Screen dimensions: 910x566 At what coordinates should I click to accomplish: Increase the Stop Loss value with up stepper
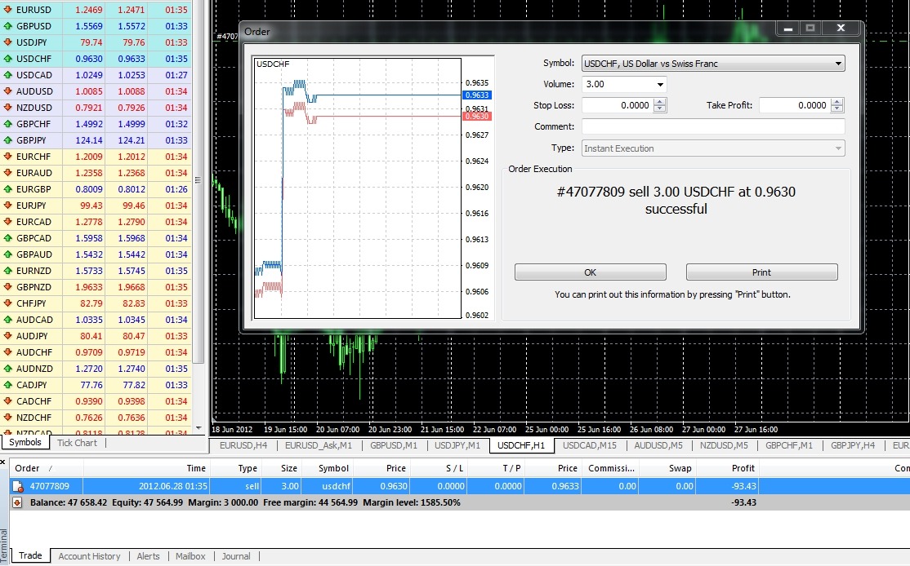pyautogui.click(x=660, y=102)
